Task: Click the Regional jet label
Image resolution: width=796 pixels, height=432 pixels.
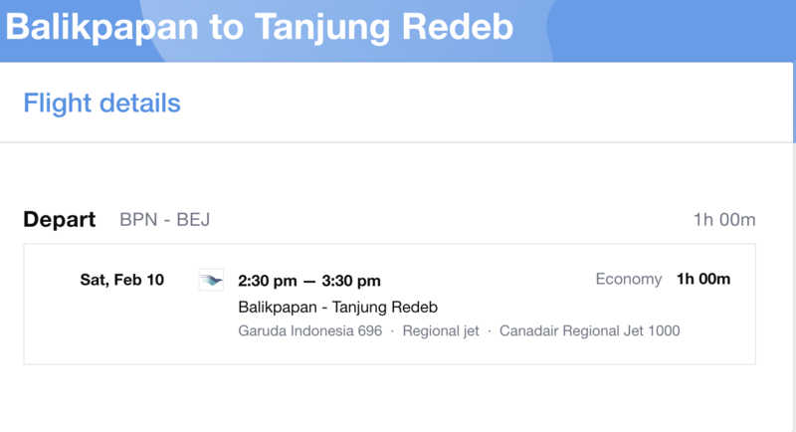Action: point(441,331)
